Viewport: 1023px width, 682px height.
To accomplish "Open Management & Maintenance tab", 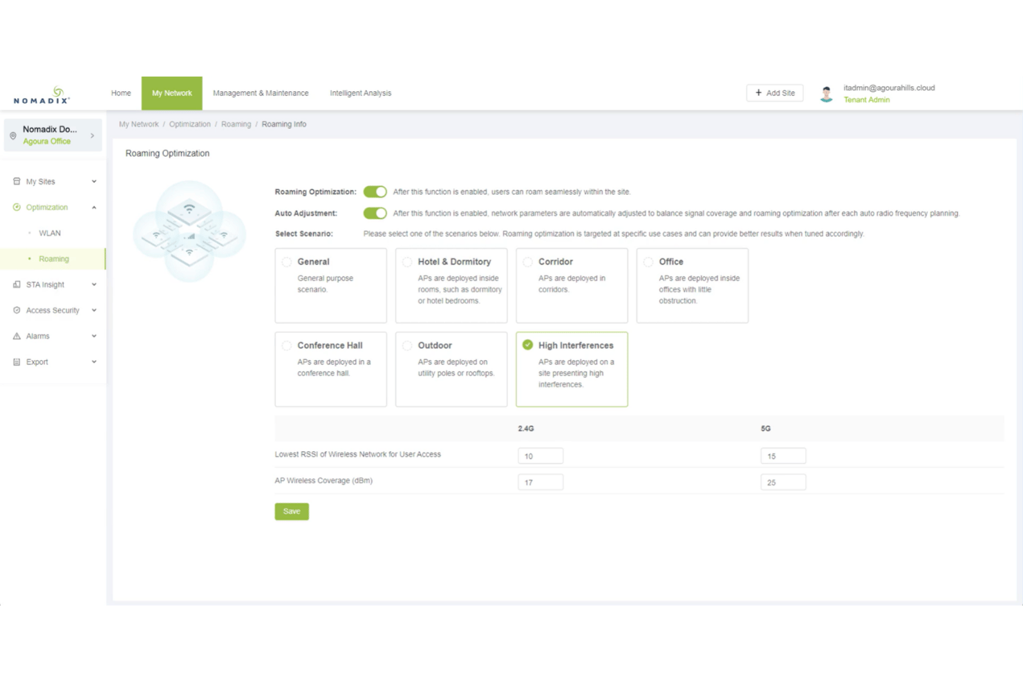I will [x=261, y=93].
